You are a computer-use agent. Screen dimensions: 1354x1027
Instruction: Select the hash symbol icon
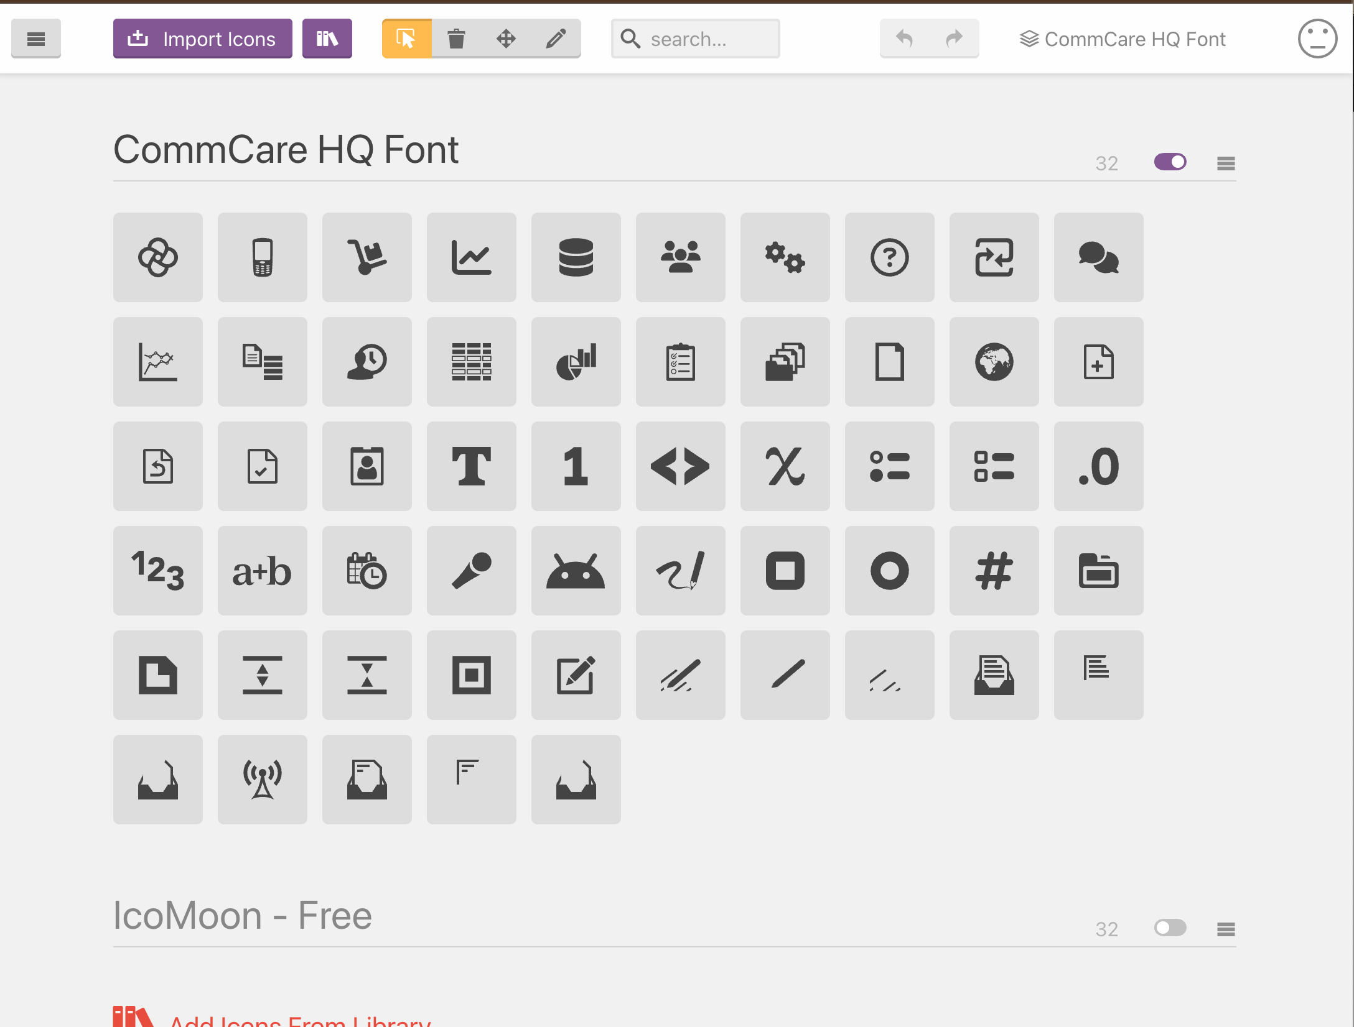click(994, 571)
